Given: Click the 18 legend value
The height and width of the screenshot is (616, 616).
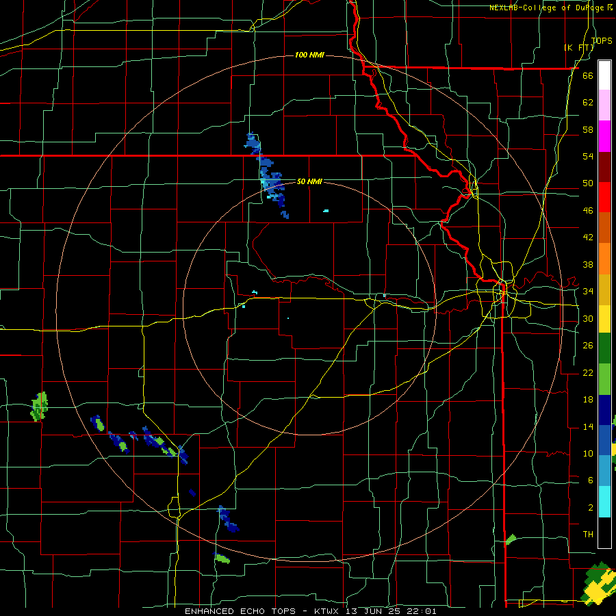Looking at the screenshot, I should 588,400.
